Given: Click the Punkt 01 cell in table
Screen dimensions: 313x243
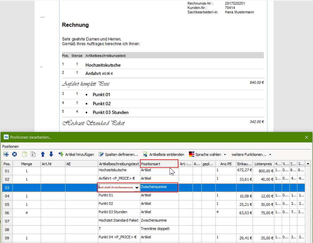Looking at the screenshot, I should (119, 196).
